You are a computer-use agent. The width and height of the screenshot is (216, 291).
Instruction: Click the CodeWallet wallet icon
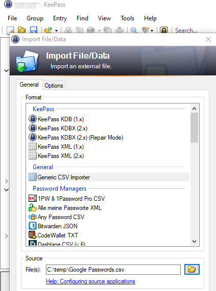pos(33,235)
